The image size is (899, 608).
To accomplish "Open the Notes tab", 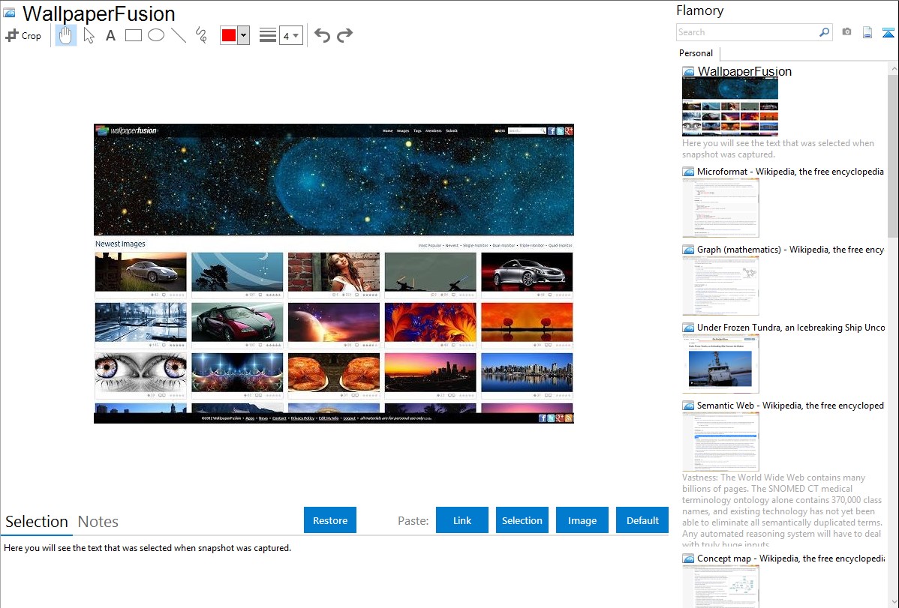I will coord(98,522).
